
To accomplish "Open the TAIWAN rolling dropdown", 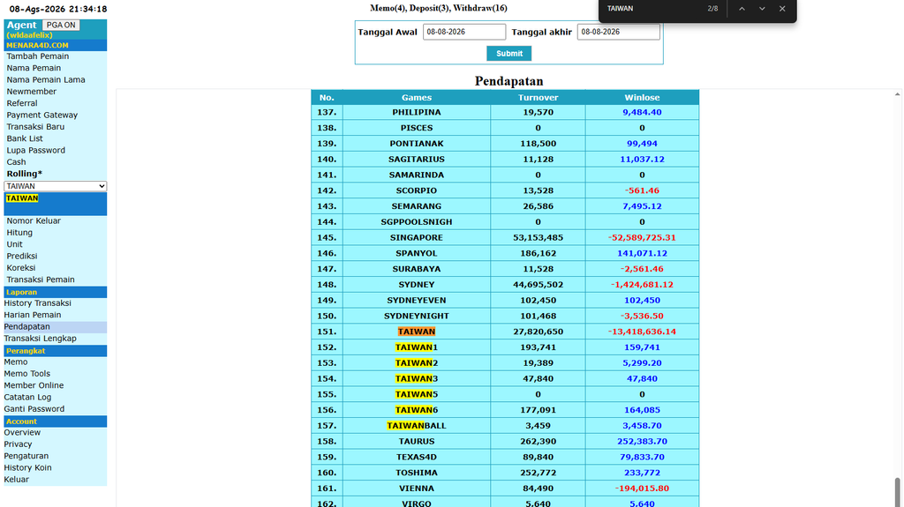I will [x=56, y=186].
